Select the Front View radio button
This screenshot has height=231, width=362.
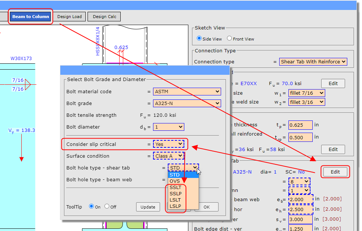point(229,39)
